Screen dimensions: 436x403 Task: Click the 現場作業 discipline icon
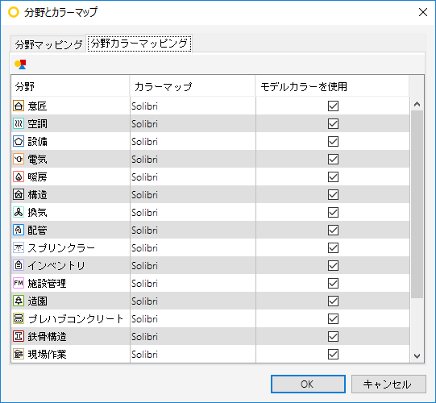pyautogui.click(x=19, y=354)
